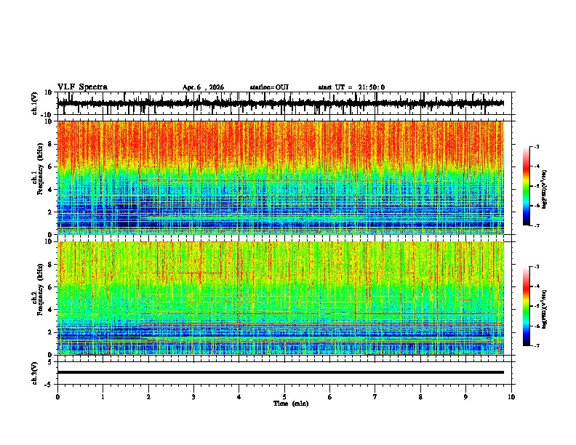The image size is (576, 445).
Task: Click time axis tick label "5"
Action: coord(284,397)
